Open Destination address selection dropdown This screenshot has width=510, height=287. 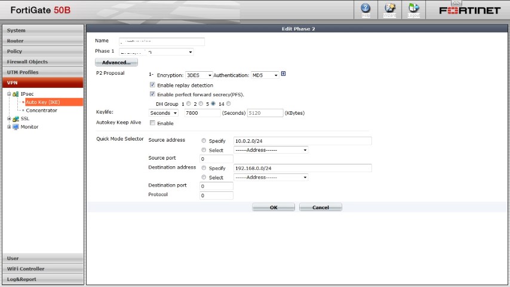coord(271,178)
